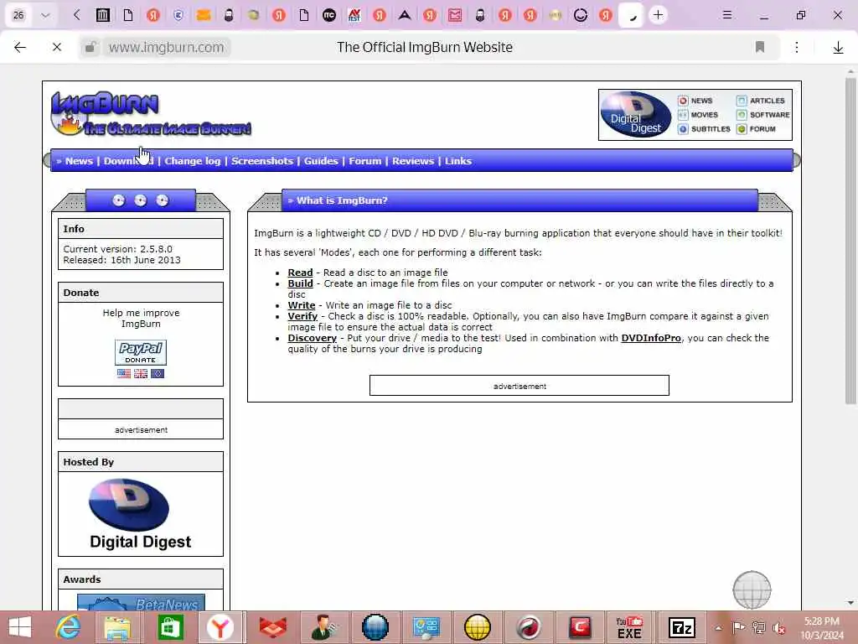
Task: Open a new browser tab
Action: 658,15
